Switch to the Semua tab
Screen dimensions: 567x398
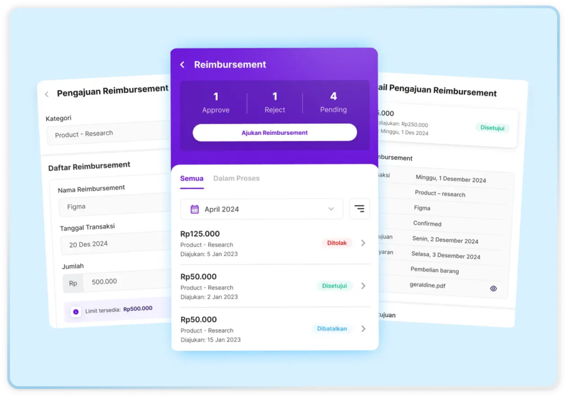tap(192, 178)
